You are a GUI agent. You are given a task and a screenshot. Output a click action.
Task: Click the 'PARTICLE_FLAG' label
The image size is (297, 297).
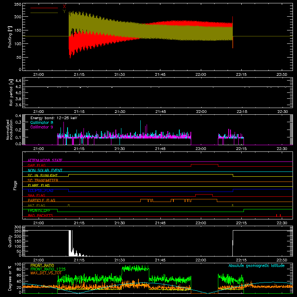tap(42, 200)
